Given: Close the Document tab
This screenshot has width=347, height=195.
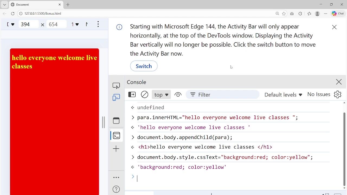Looking at the screenshot, I should 60,5.
